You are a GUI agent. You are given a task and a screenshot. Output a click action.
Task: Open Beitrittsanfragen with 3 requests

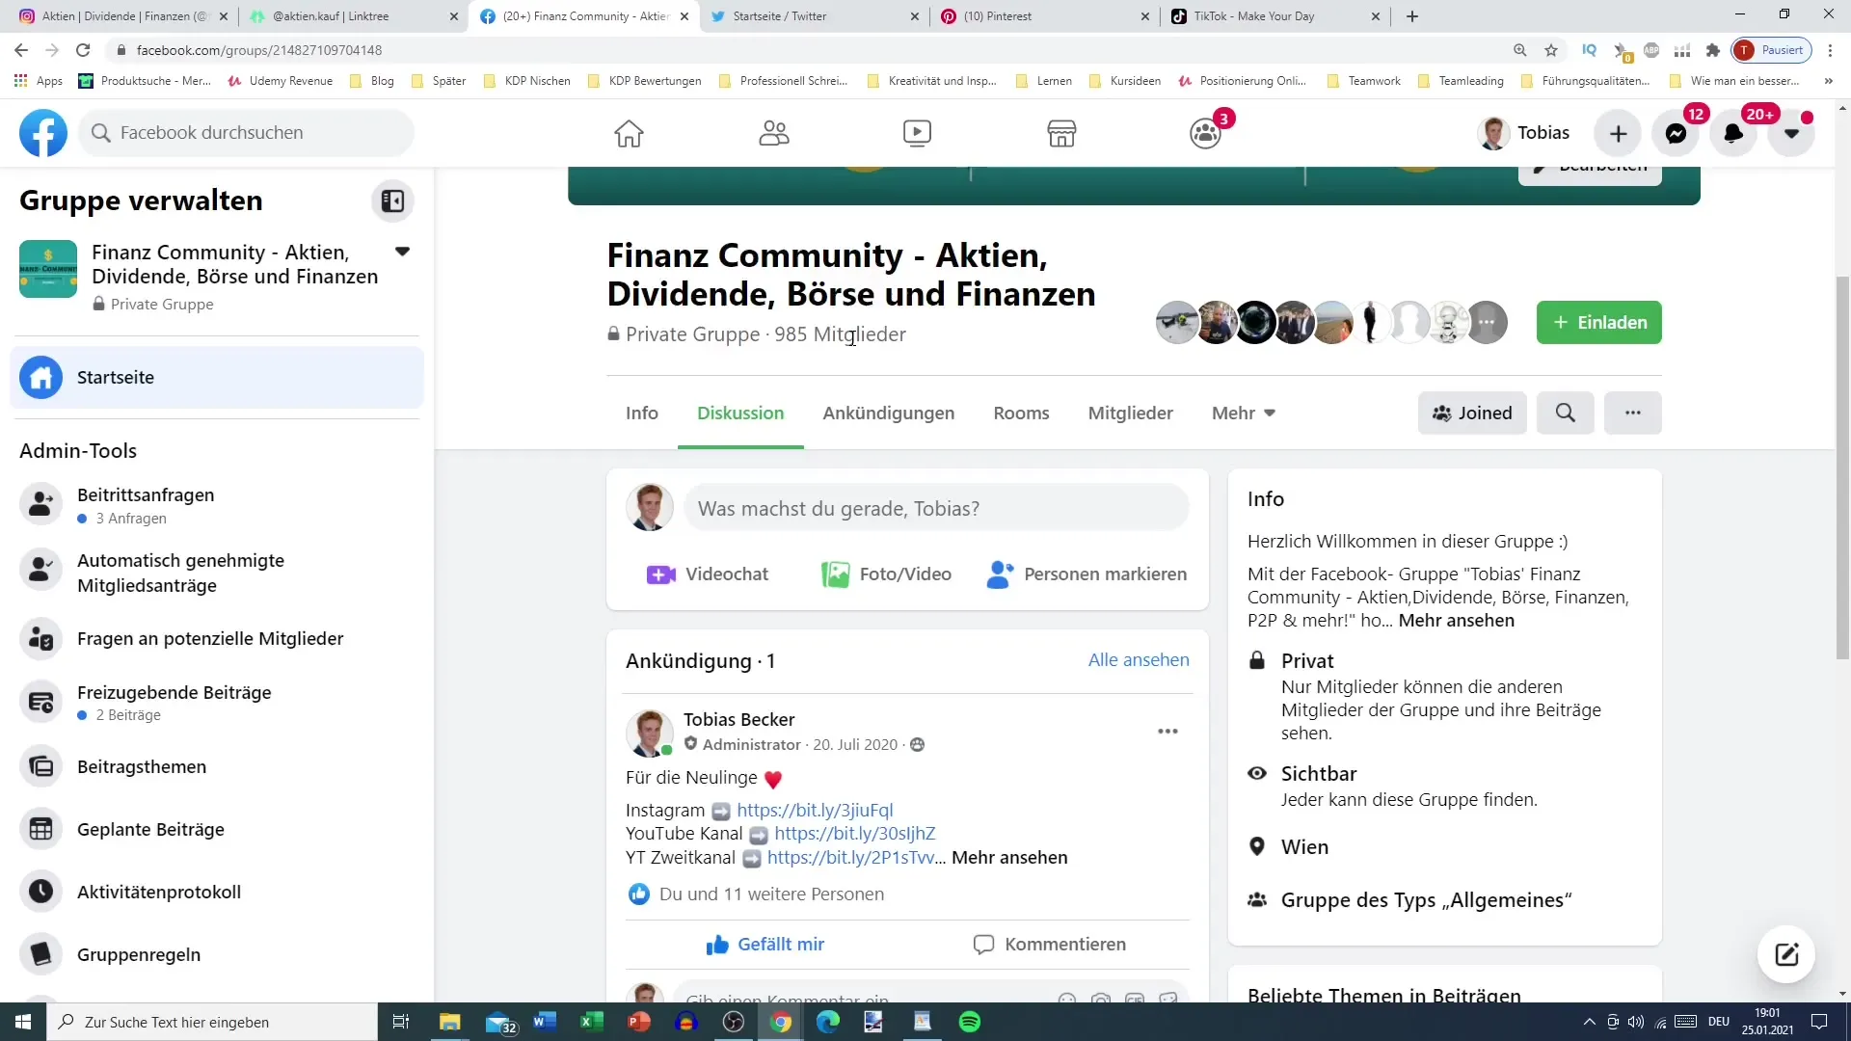pyautogui.click(x=217, y=505)
